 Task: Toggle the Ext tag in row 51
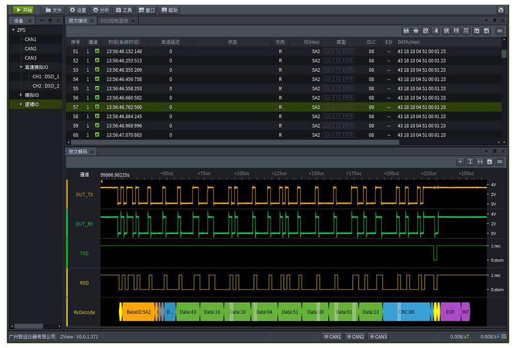click(x=328, y=51)
